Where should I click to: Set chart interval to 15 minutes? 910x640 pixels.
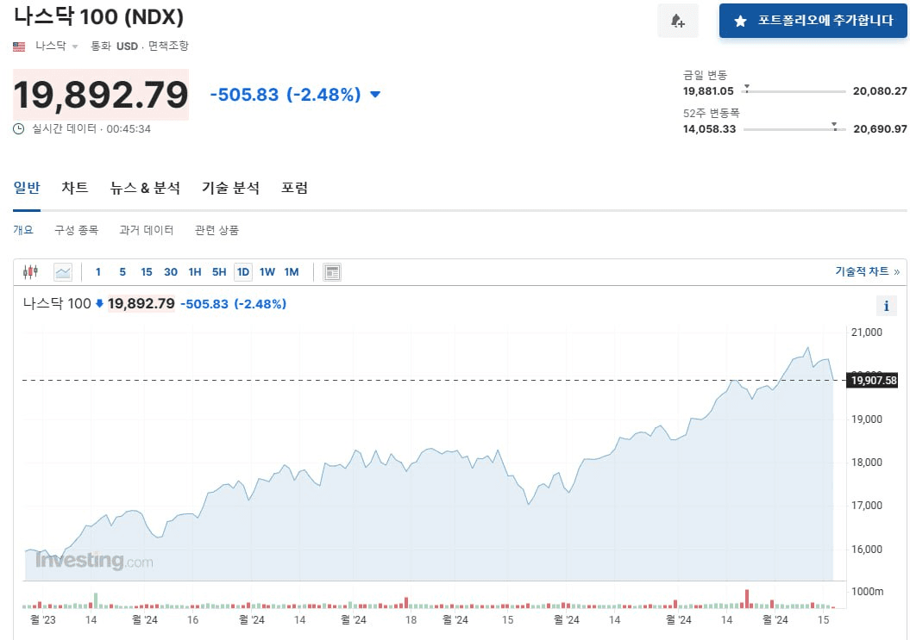click(147, 272)
